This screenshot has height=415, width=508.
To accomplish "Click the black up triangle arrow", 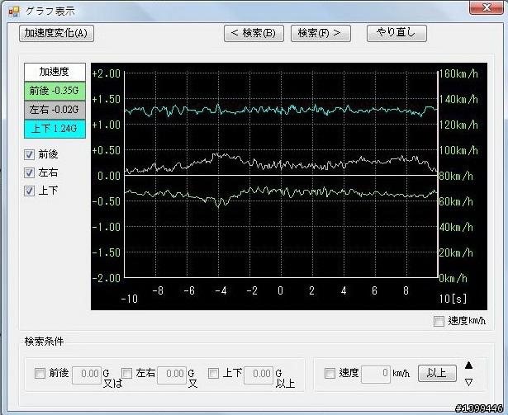I will click(x=469, y=365).
